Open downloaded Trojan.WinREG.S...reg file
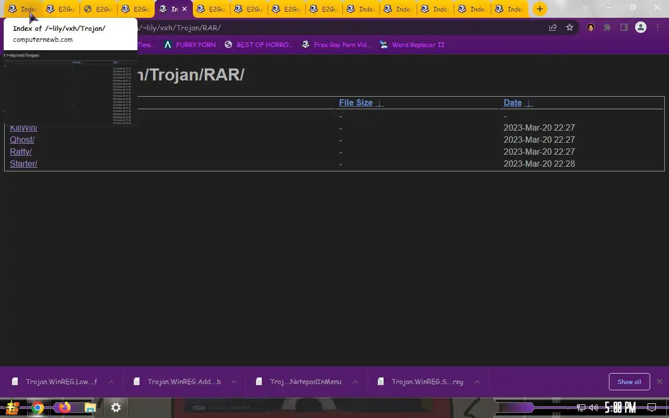This screenshot has width=669, height=418. pos(427,382)
